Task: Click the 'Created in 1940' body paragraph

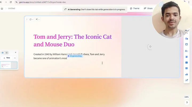Action: click(69, 56)
